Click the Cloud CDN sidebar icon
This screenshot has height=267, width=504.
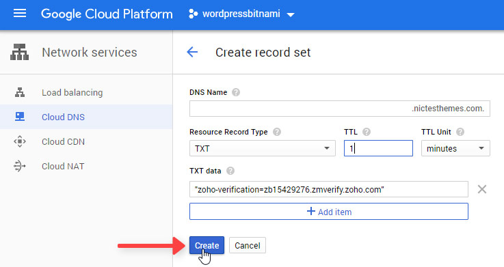coord(20,141)
